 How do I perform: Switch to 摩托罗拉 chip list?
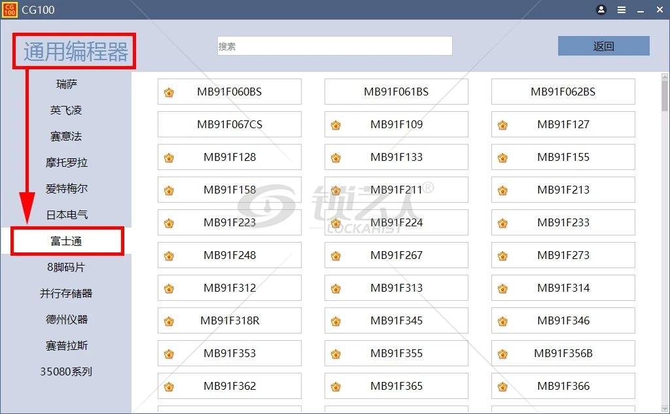pyautogui.click(x=66, y=162)
